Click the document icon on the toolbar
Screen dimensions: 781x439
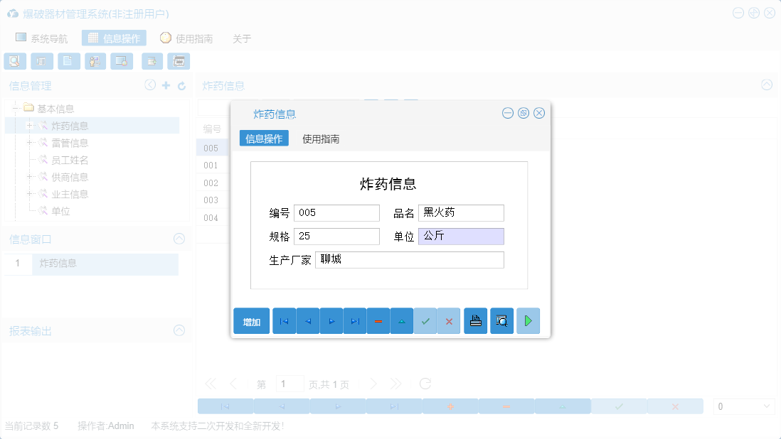point(68,61)
